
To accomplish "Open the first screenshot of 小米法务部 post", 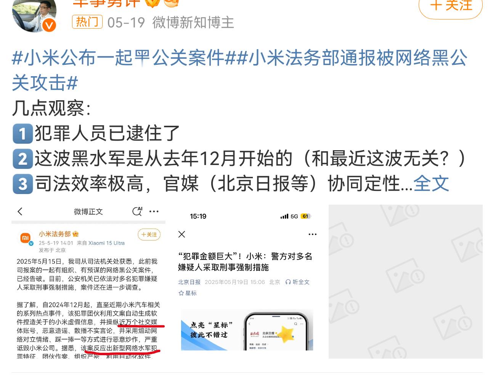I will pyautogui.click(x=88, y=282).
